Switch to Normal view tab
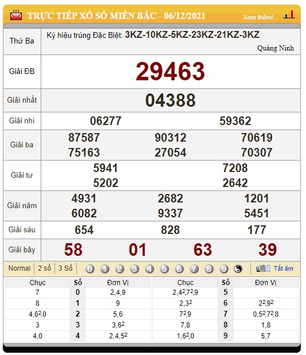This screenshot has height=355, width=306. 19,268
